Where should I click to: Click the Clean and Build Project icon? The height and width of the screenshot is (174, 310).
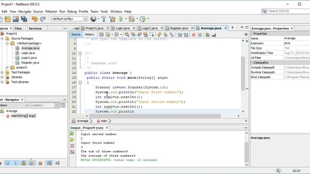112,19
